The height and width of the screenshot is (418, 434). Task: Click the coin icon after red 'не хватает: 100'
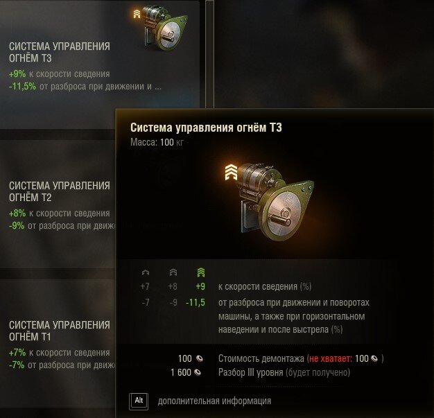tap(374, 359)
